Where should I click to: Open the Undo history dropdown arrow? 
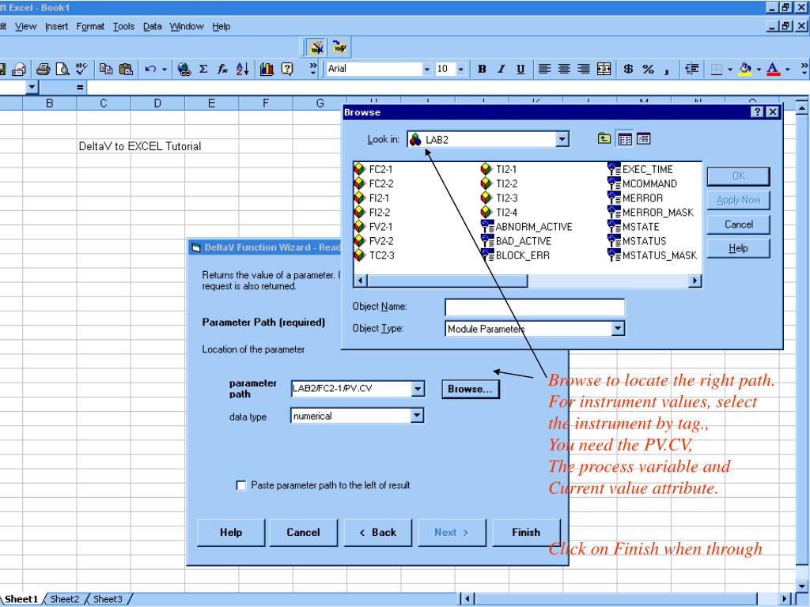165,70
